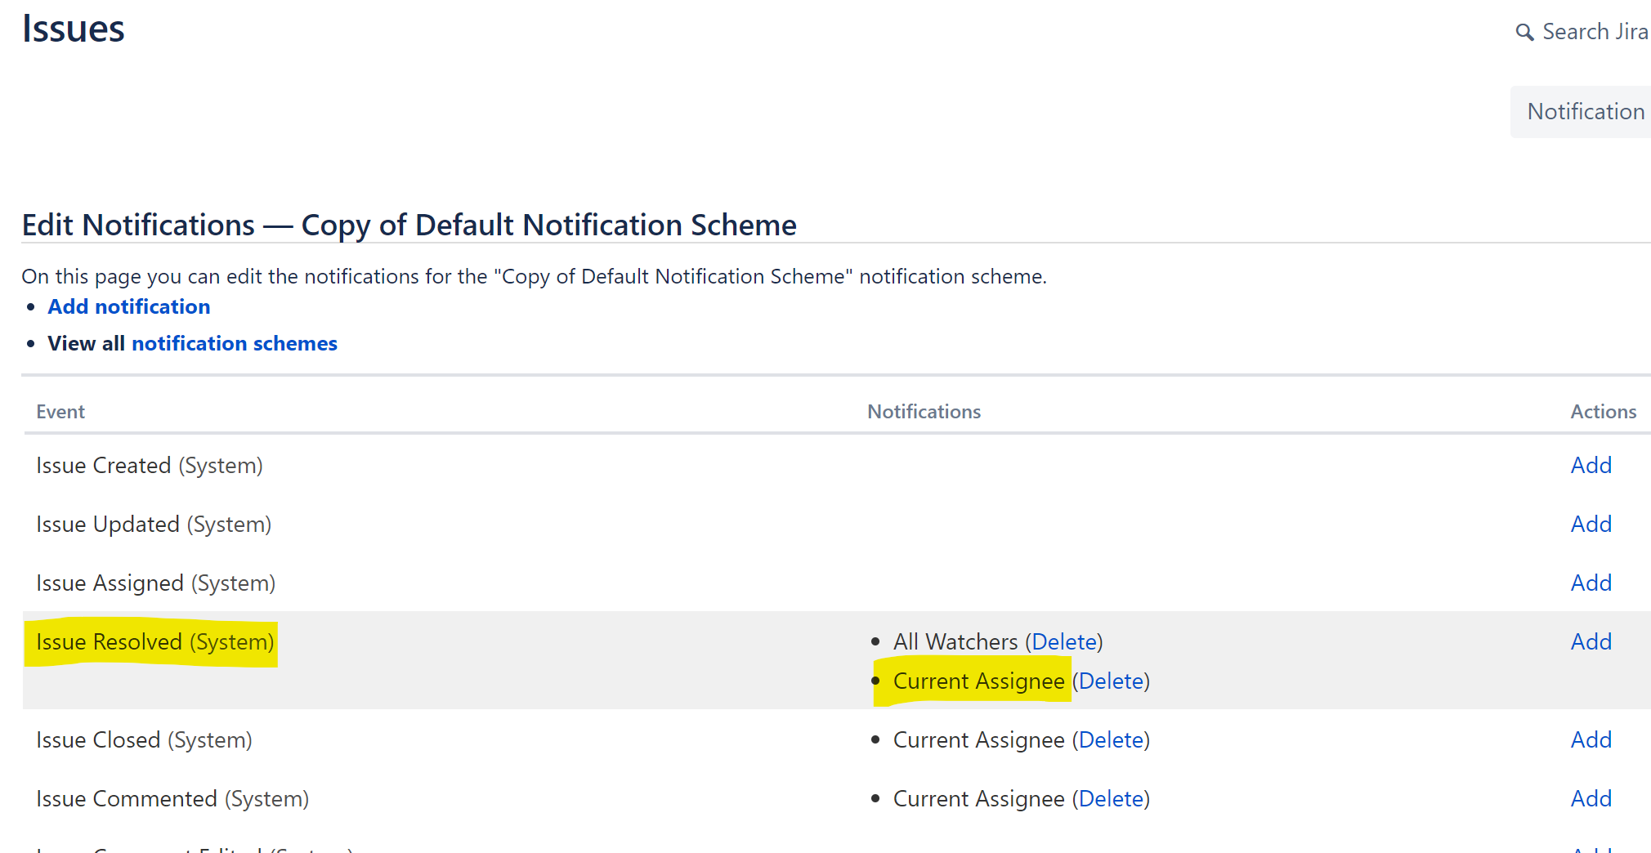Click the Event column header
Viewport: 1651px width, 853px height.
(60, 411)
